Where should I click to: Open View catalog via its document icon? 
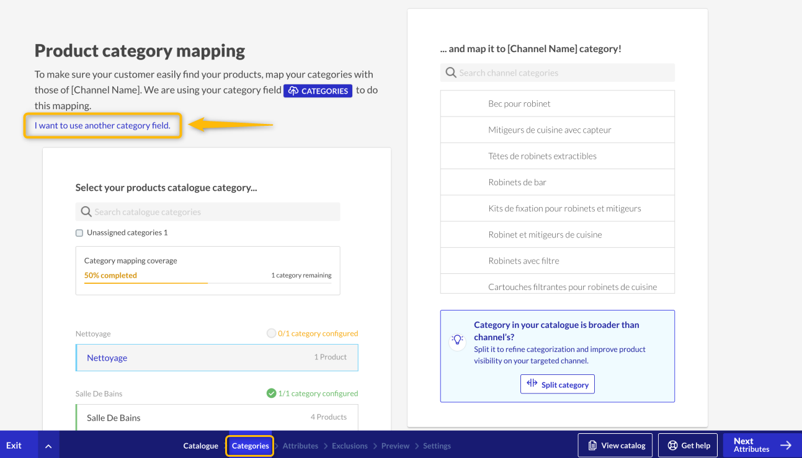pos(593,445)
